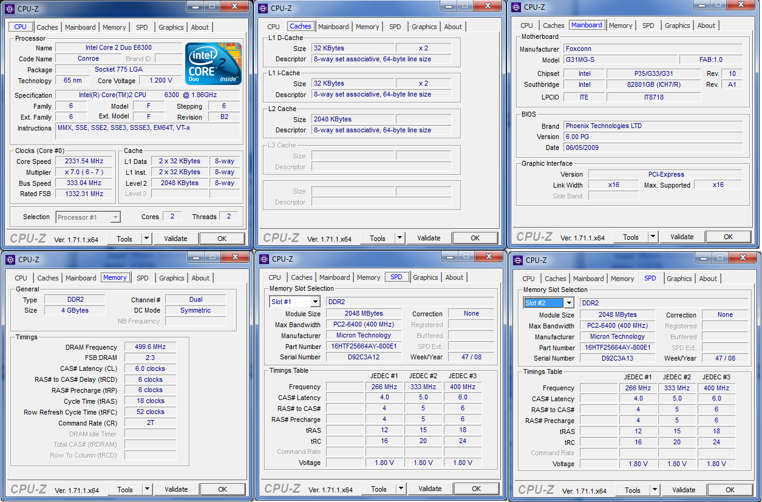Click CPU-Z title icon in Mainboard tab window
The image size is (762, 502).
(517, 7)
